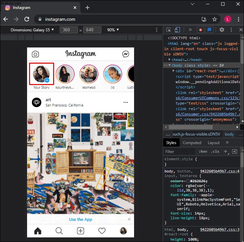This screenshot has width=244, height=242.
Task: Open the Messenger direct messages icon
Action: (125, 54)
